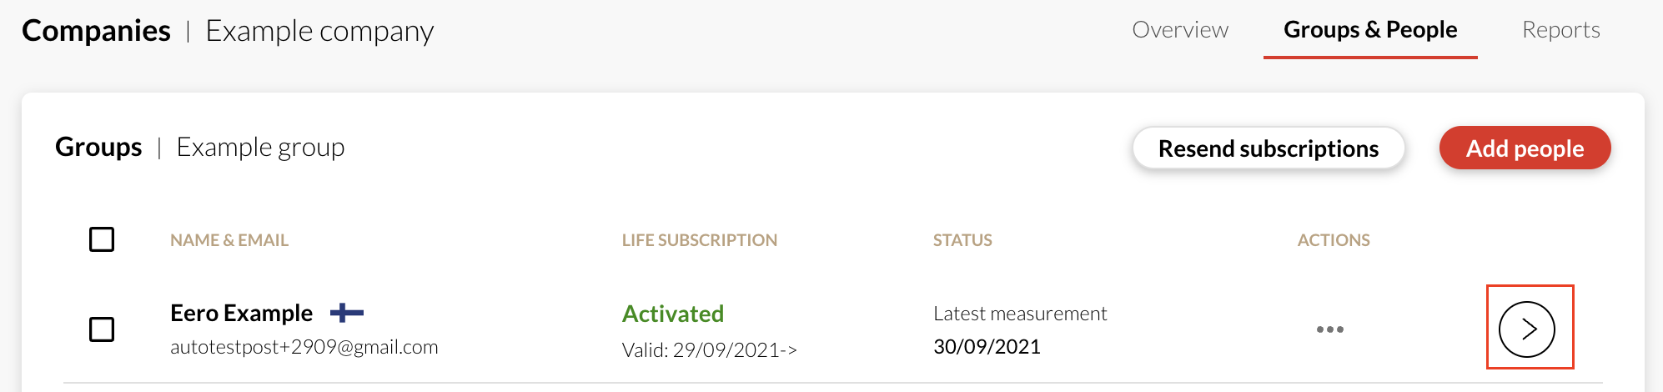This screenshot has width=1663, height=392.
Task: Open the three-dots actions menu for Eero Example
Action: point(1329,329)
